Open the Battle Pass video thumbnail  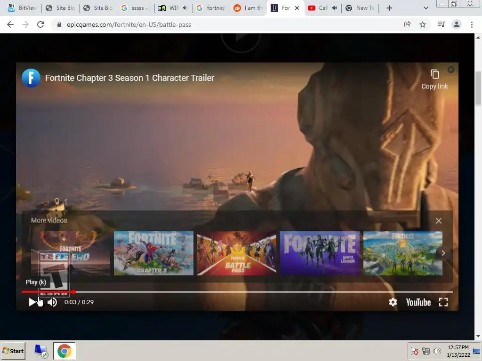pos(237,253)
